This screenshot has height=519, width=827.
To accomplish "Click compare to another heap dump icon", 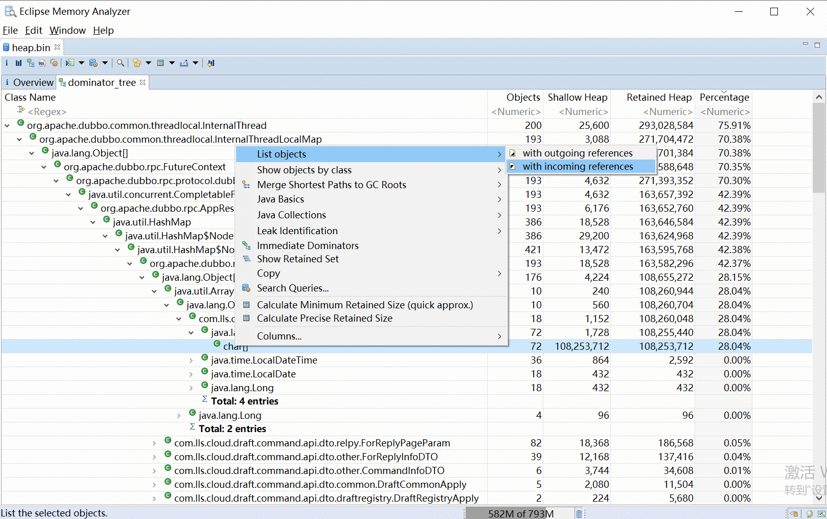I will (211, 63).
